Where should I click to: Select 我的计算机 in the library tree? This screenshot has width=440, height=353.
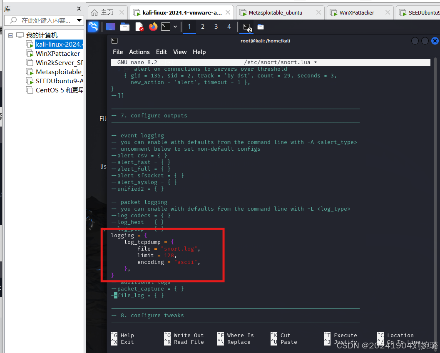(x=42, y=35)
